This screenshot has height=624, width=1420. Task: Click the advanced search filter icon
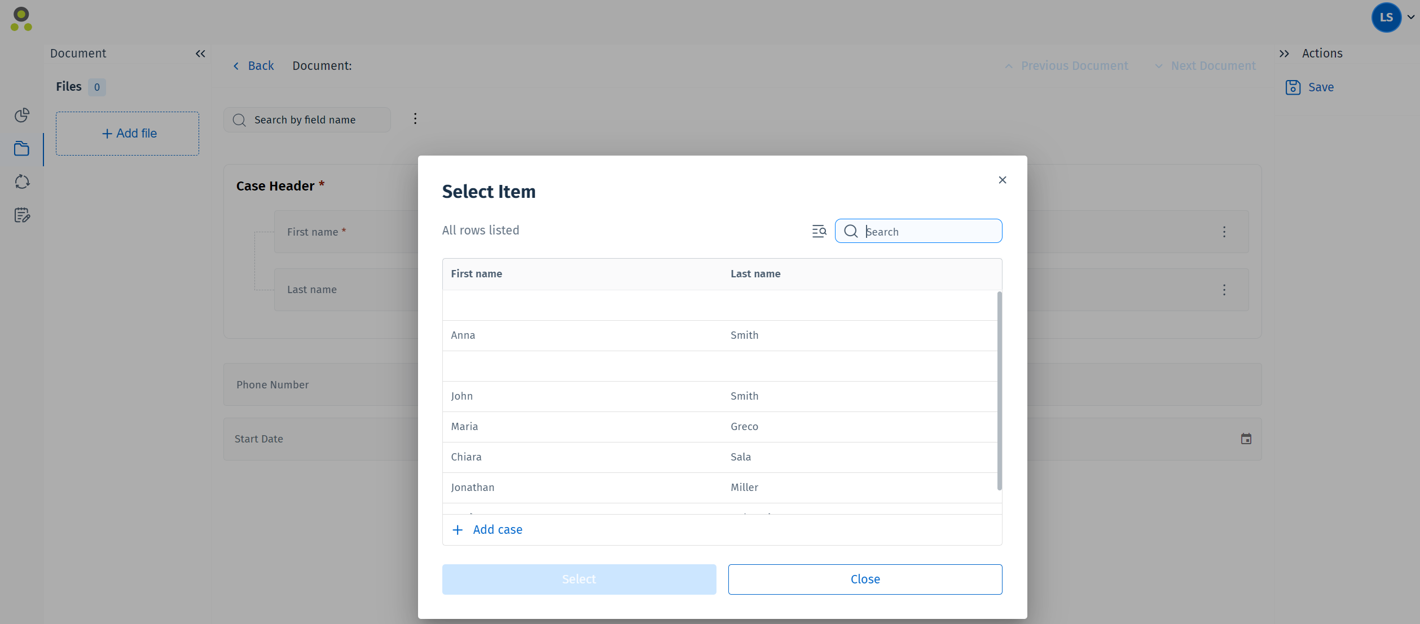(819, 231)
